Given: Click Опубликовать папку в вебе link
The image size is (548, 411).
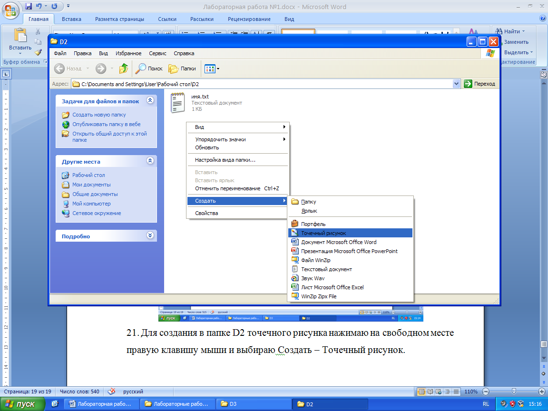Looking at the screenshot, I should tap(106, 124).
